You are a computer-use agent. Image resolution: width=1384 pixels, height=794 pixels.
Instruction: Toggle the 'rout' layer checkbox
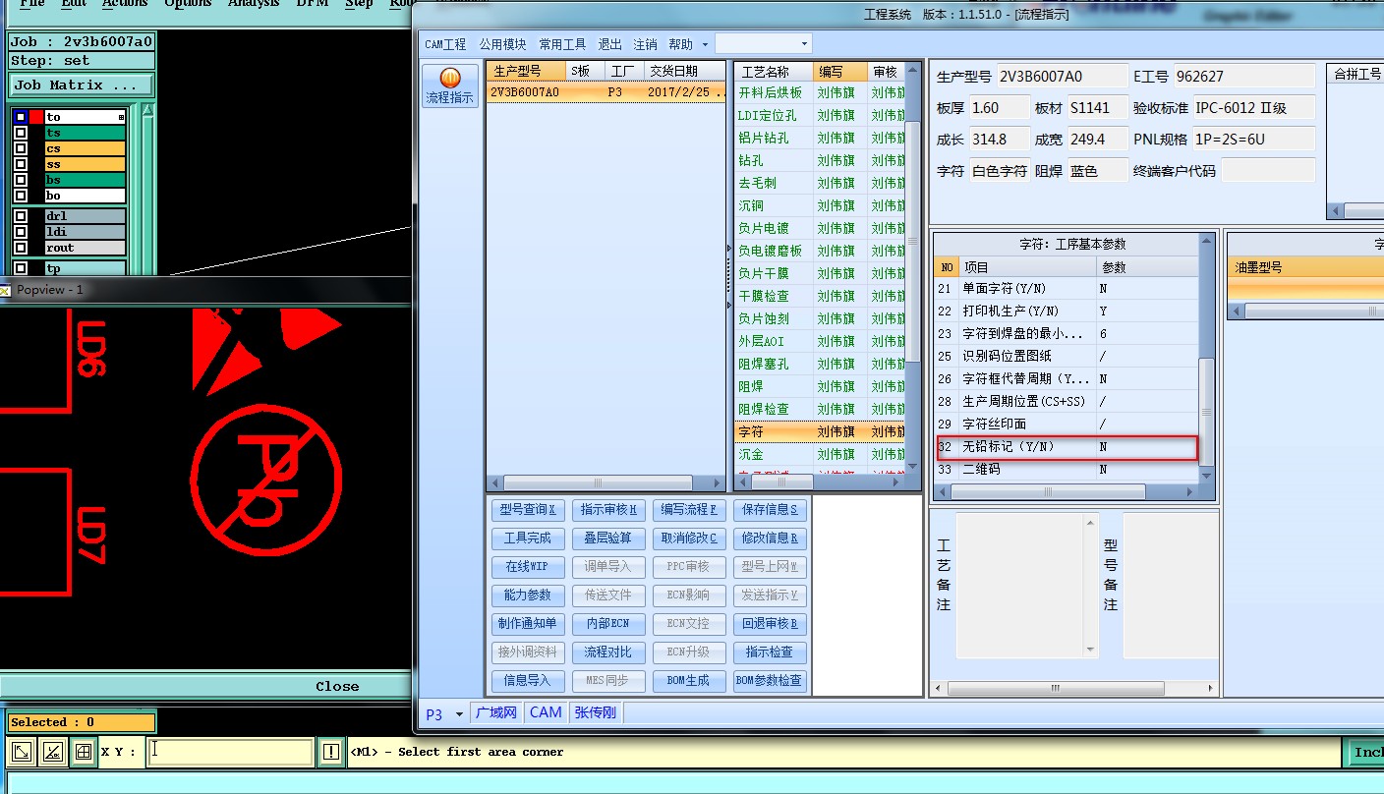[20, 248]
